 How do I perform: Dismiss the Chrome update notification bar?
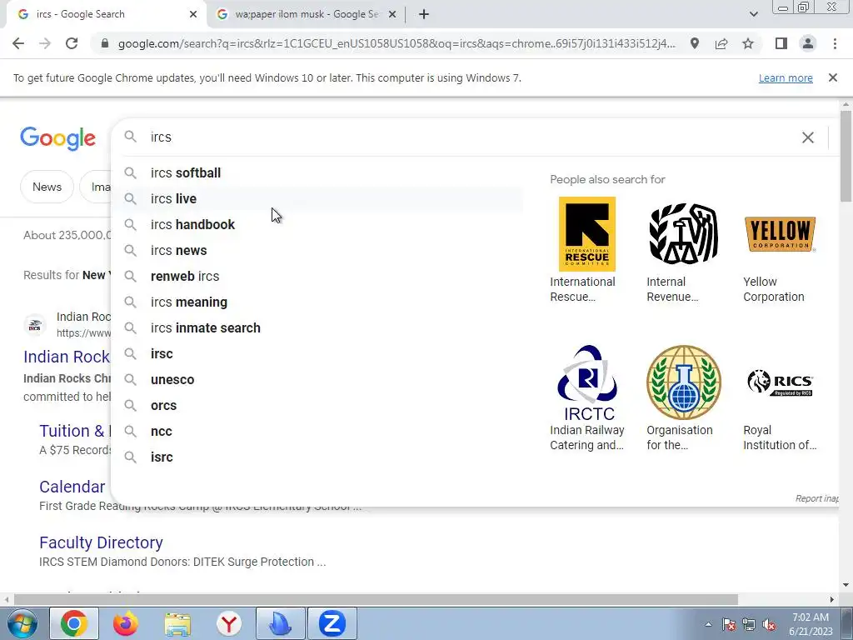pos(833,77)
